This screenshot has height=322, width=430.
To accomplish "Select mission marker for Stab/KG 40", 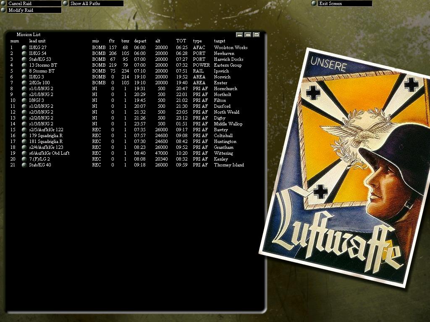I will (x=24, y=165).
